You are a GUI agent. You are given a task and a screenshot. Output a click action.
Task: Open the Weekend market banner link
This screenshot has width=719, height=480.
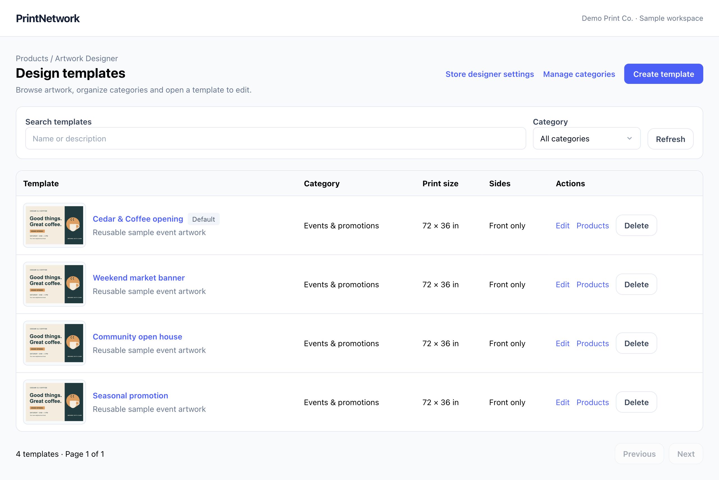[139, 278]
